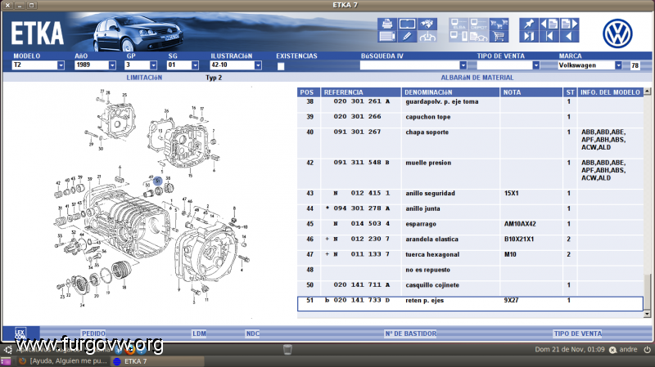Select row 38 guardapolv. p. eje toma
The width and height of the screenshot is (655, 367).
(x=470, y=105)
